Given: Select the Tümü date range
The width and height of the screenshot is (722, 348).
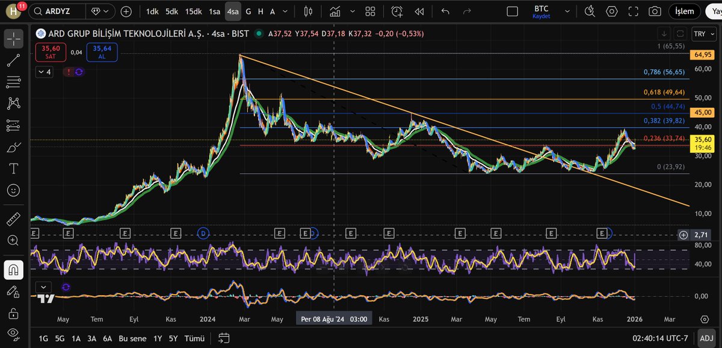Looking at the screenshot, I should (x=195, y=338).
